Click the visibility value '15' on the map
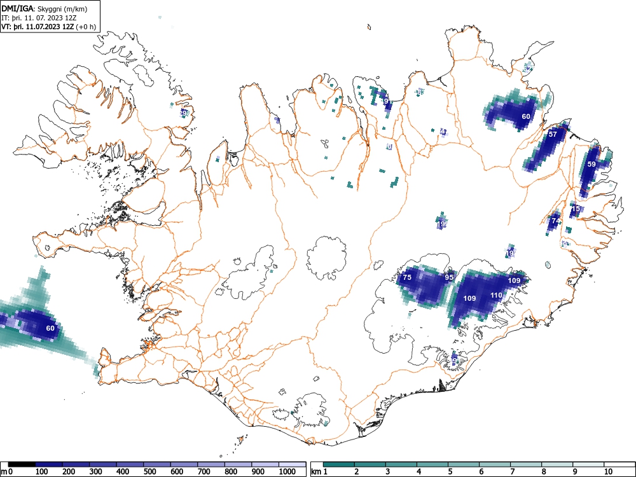 tap(576, 209)
